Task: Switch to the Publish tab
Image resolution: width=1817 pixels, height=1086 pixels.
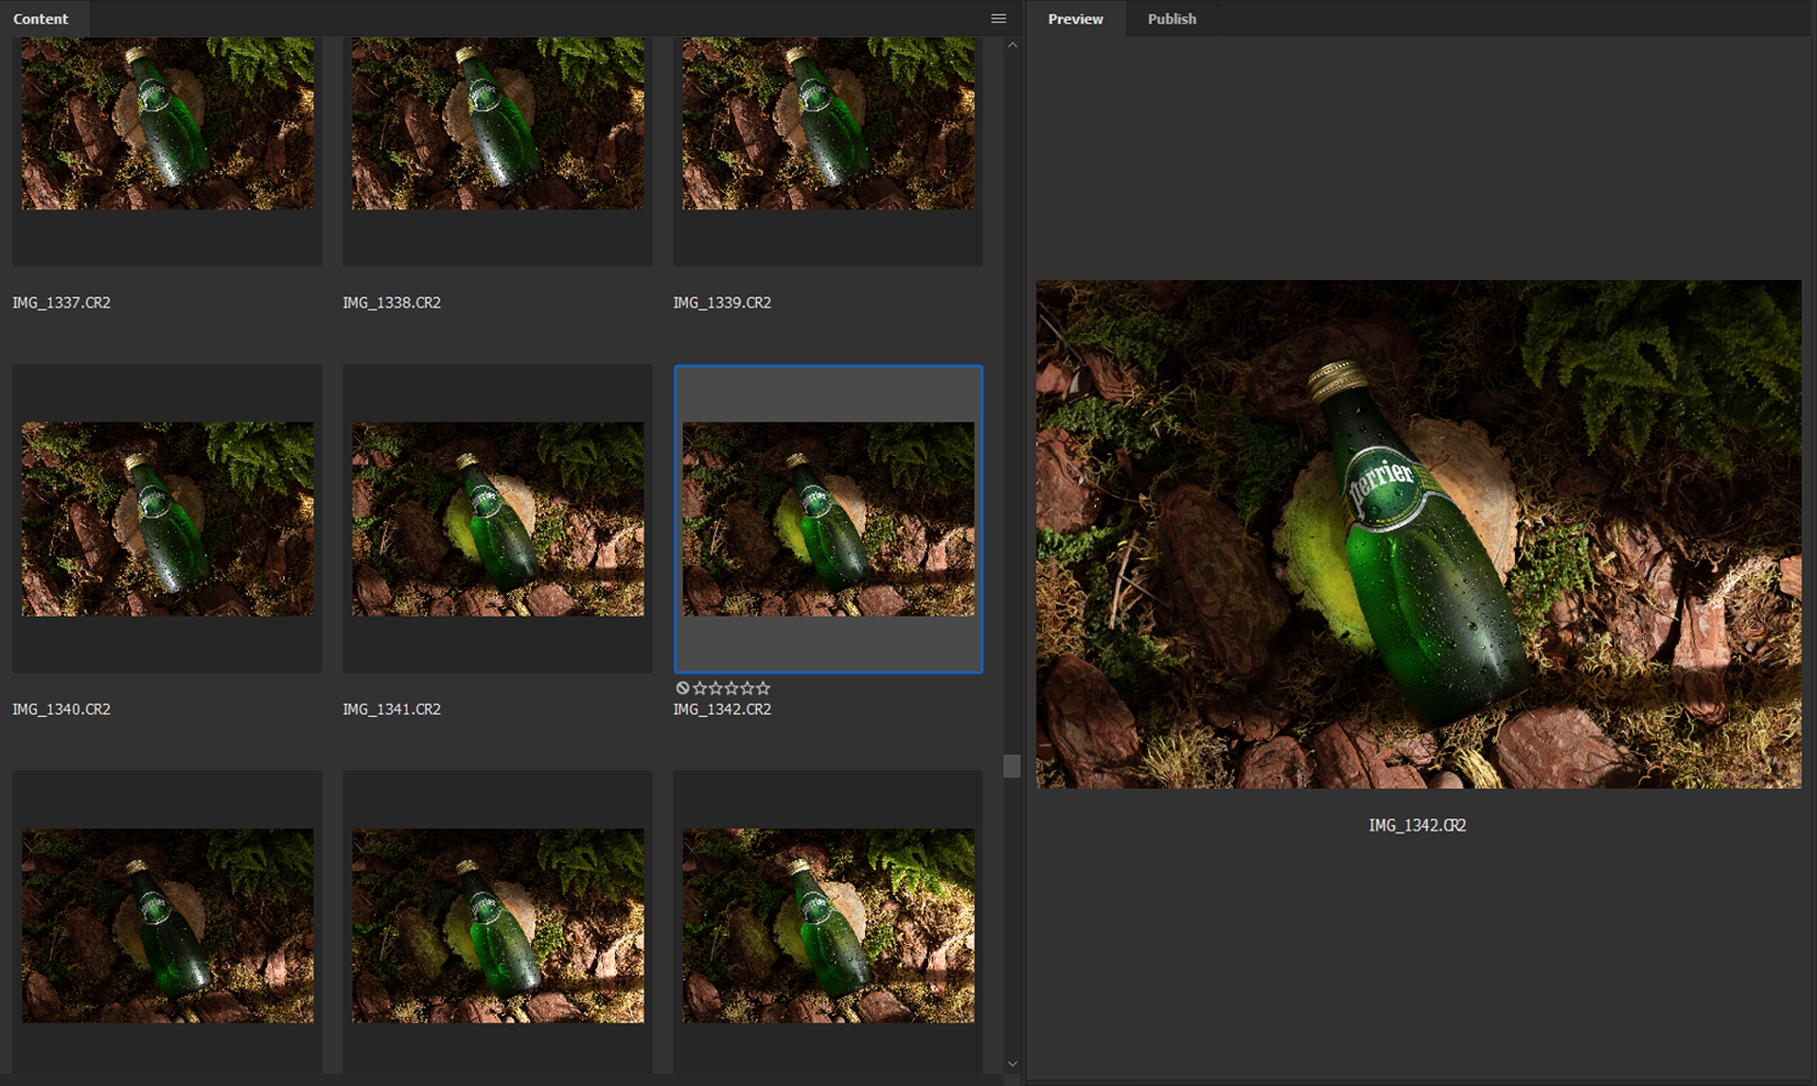Action: pyautogui.click(x=1172, y=19)
